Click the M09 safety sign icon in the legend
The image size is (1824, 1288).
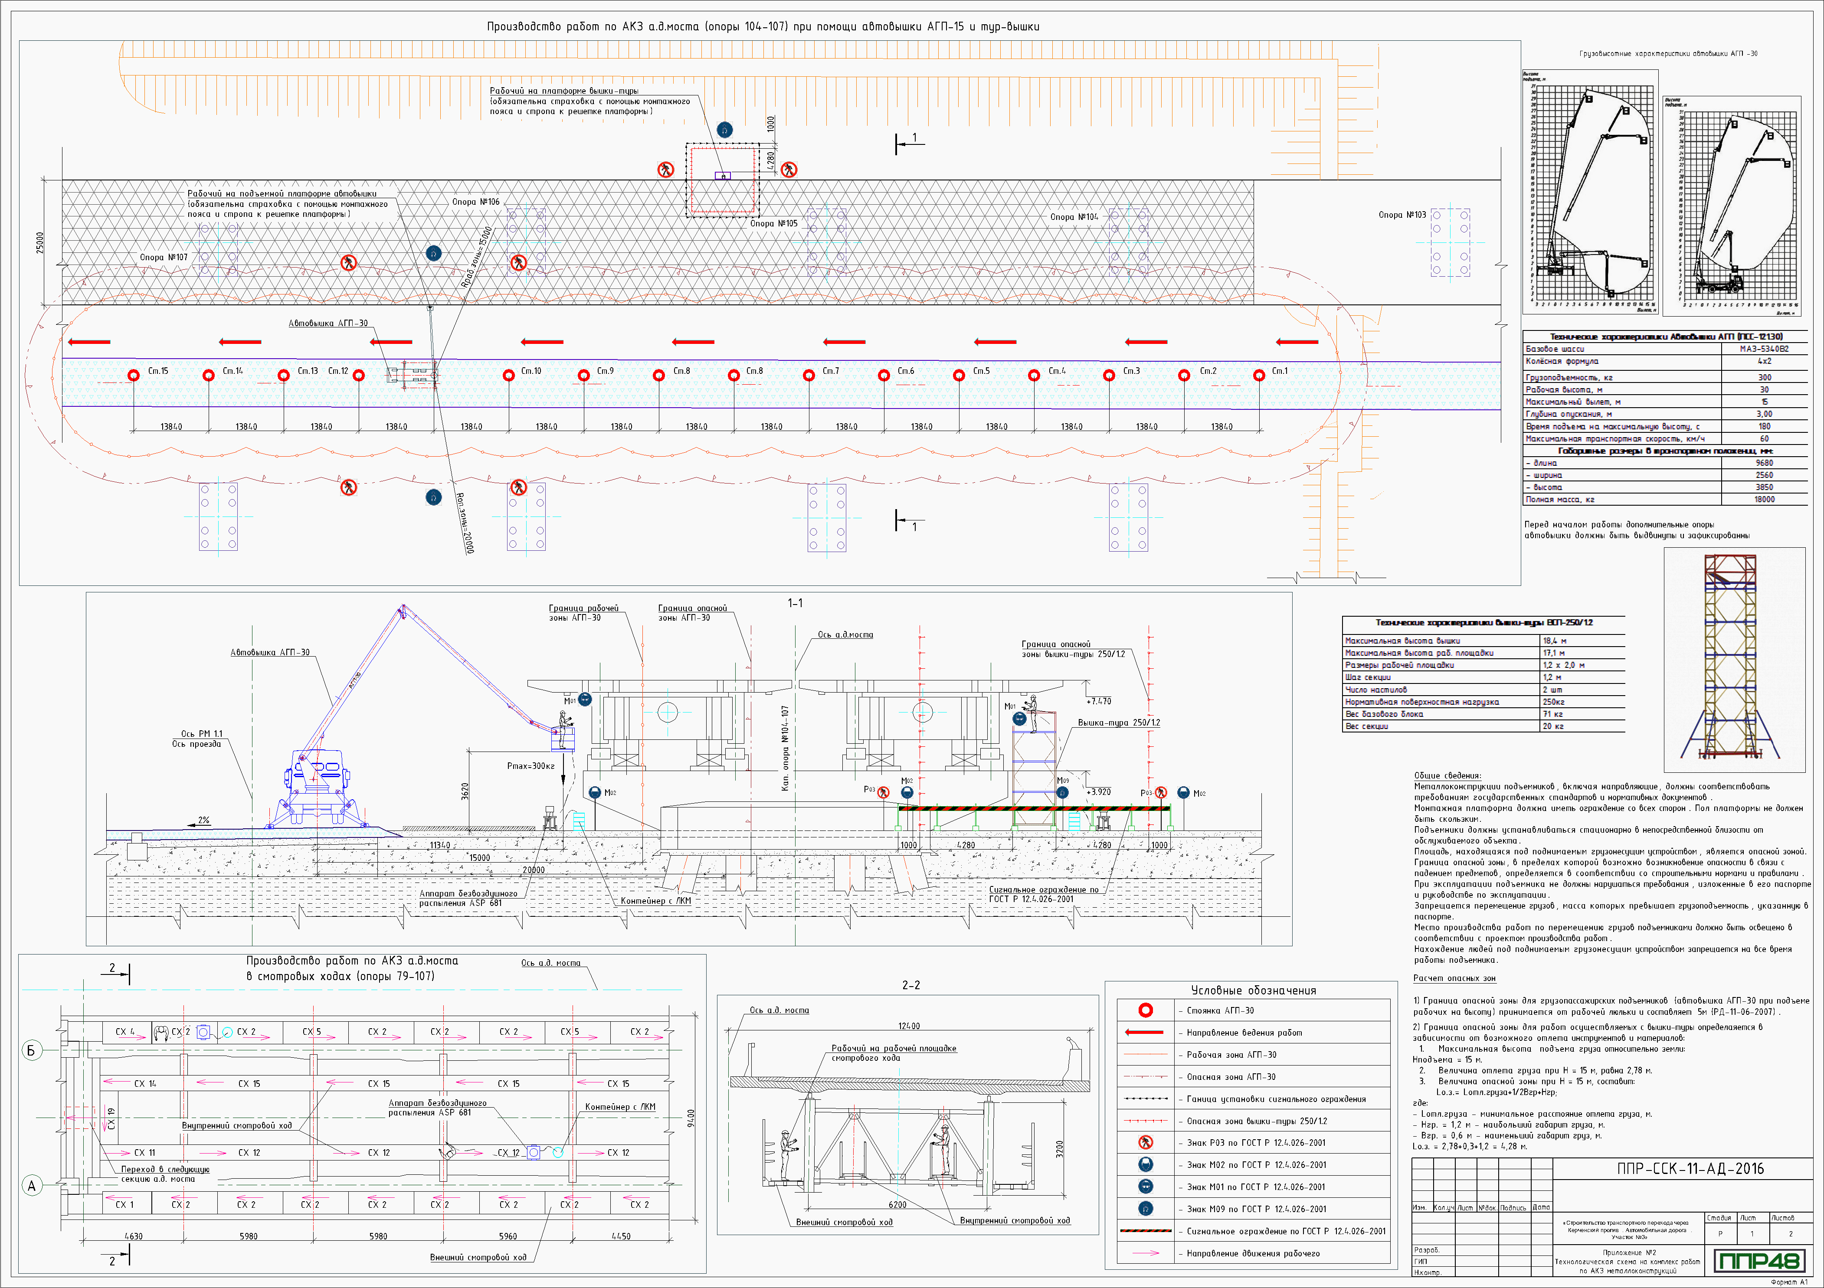click(x=1145, y=1209)
